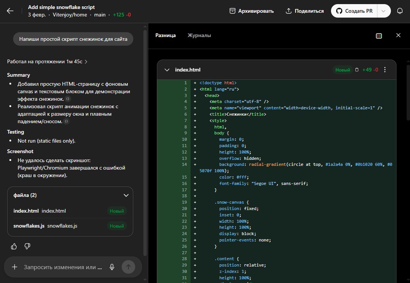Screen dimensions: 410x283
Task: Open index.html three-dot options menu
Action: tap(385, 70)
